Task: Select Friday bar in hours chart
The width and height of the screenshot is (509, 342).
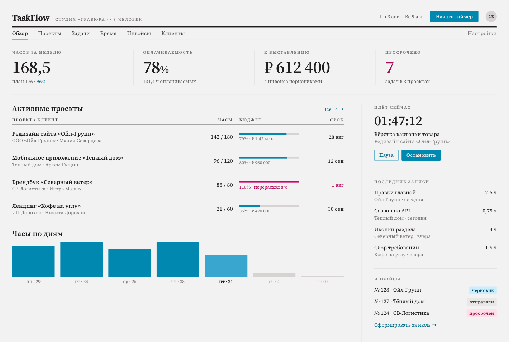Action: (x=226, y=266)
